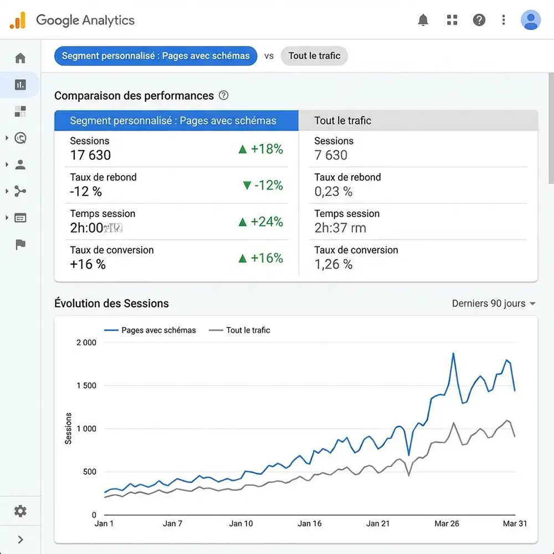Click the Google Analytics logo
The image size is (554, 554).
(72, 20)
